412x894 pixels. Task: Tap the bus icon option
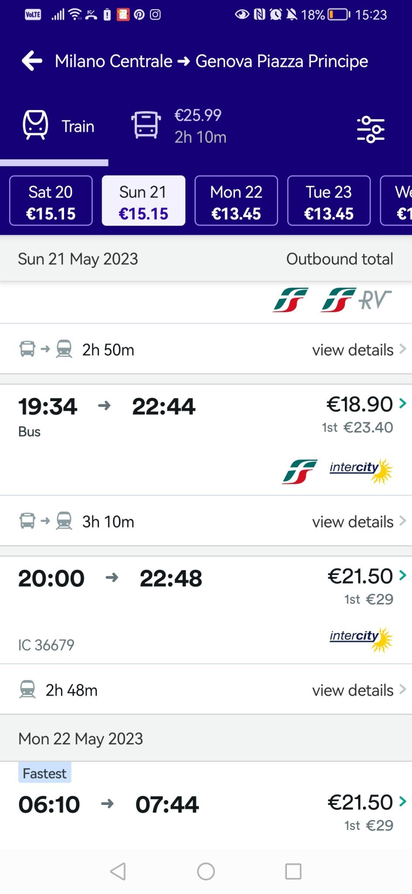click(x=146, y=125)
